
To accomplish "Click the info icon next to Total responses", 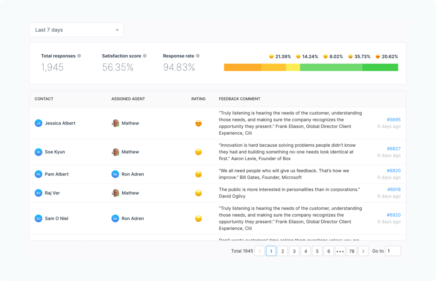I will [79, 56].
